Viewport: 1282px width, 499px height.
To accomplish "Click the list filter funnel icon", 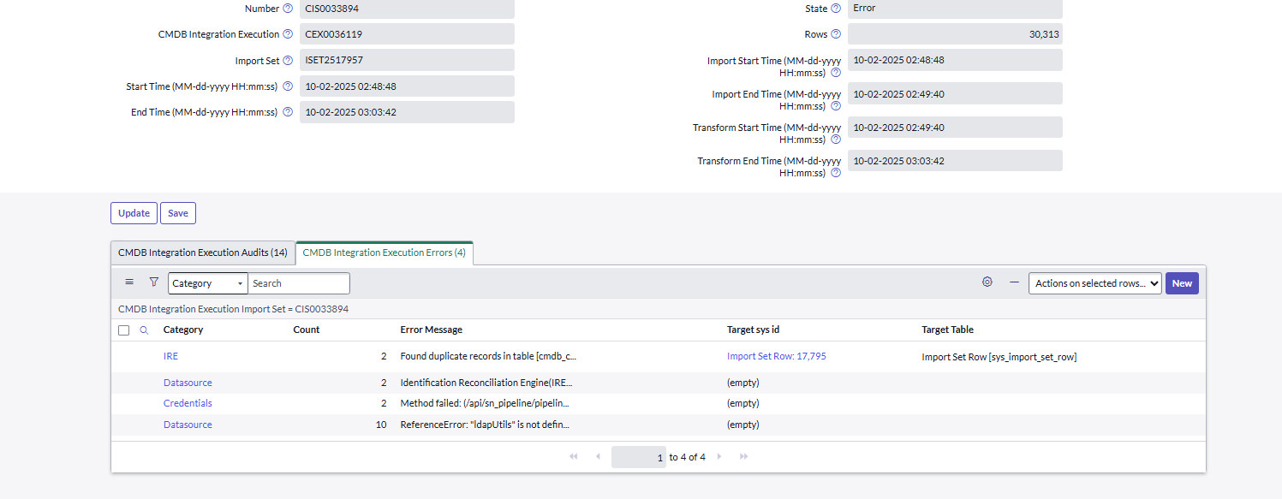I will (154, 282).
